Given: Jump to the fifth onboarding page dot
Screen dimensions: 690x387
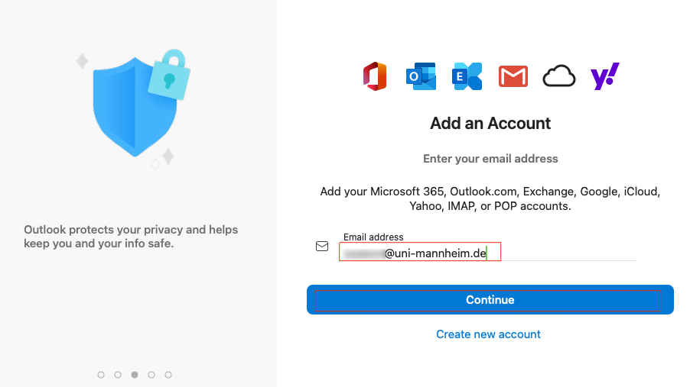Looking at the screenshot, I should [x=168, y=375].
